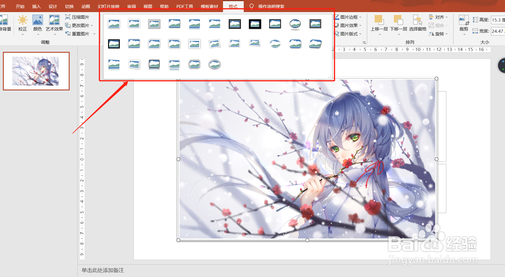
Task: Apply the Bevel Perspective Left White style
Action: click(134, 64)
